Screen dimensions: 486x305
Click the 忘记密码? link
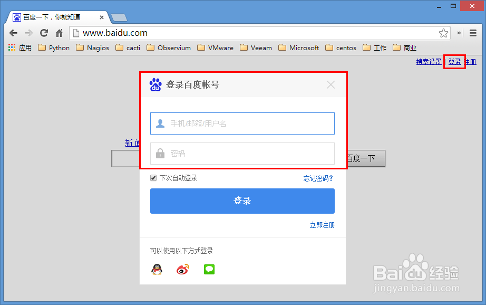(x=318, y=178)
